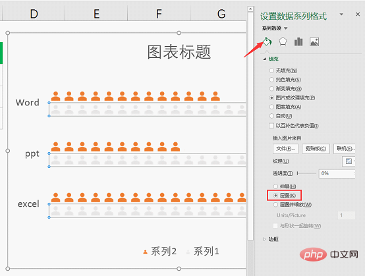Select 无填充(N) radio option
The image size is (365, 276).
pos(271,70)
